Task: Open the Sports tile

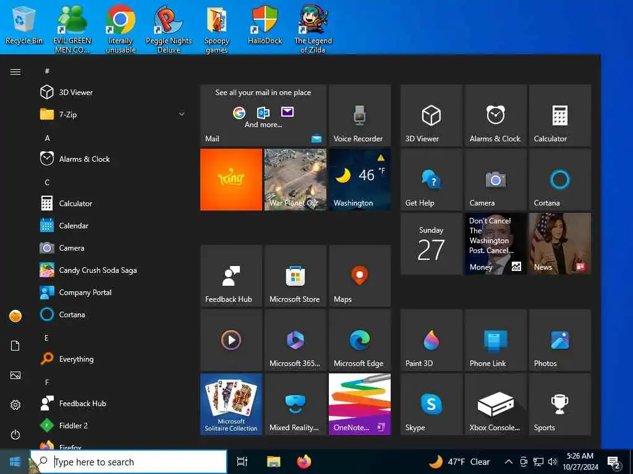Action: (x=560, y=404)
